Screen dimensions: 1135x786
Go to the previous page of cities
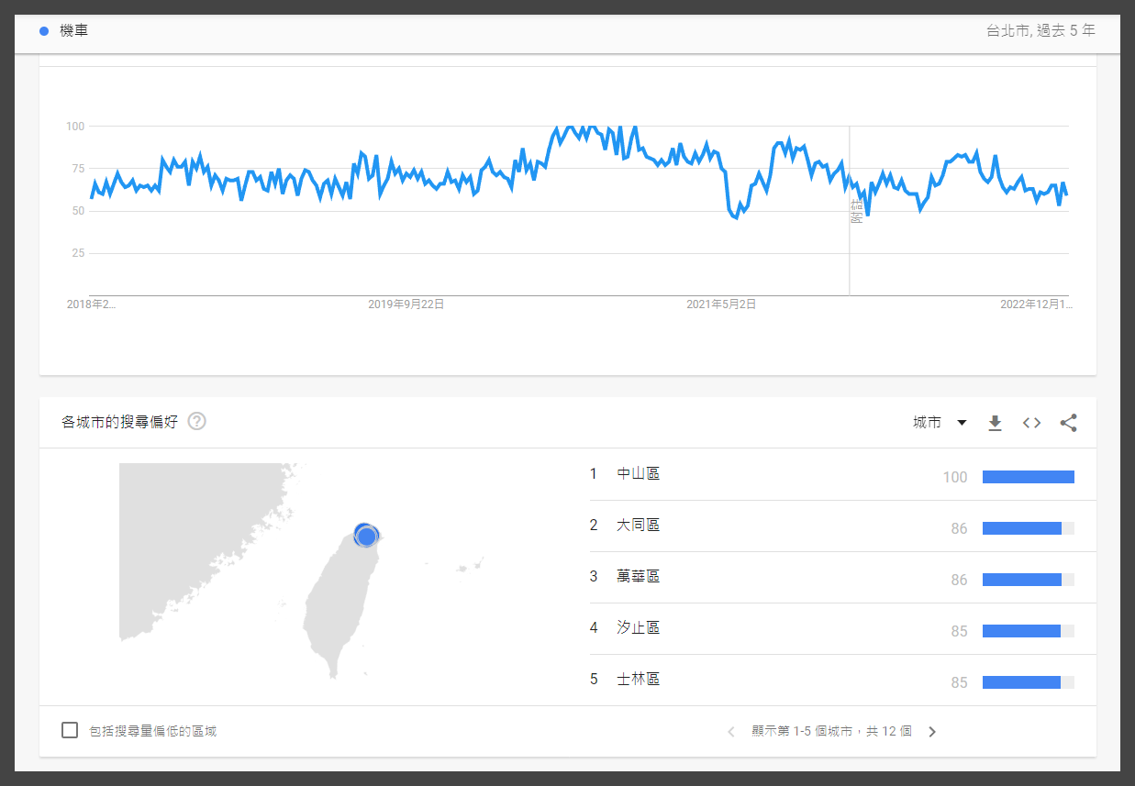point(731,732)
